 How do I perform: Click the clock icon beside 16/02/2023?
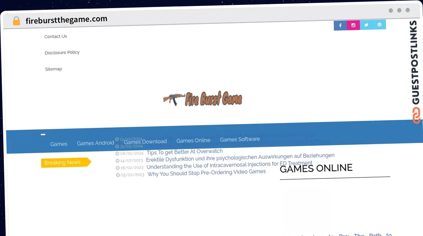tap(118, 168)
